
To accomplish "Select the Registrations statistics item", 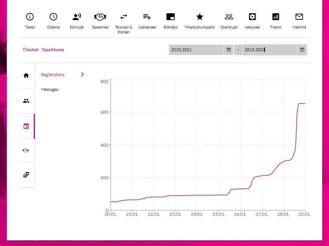I will tap(53, 75).
